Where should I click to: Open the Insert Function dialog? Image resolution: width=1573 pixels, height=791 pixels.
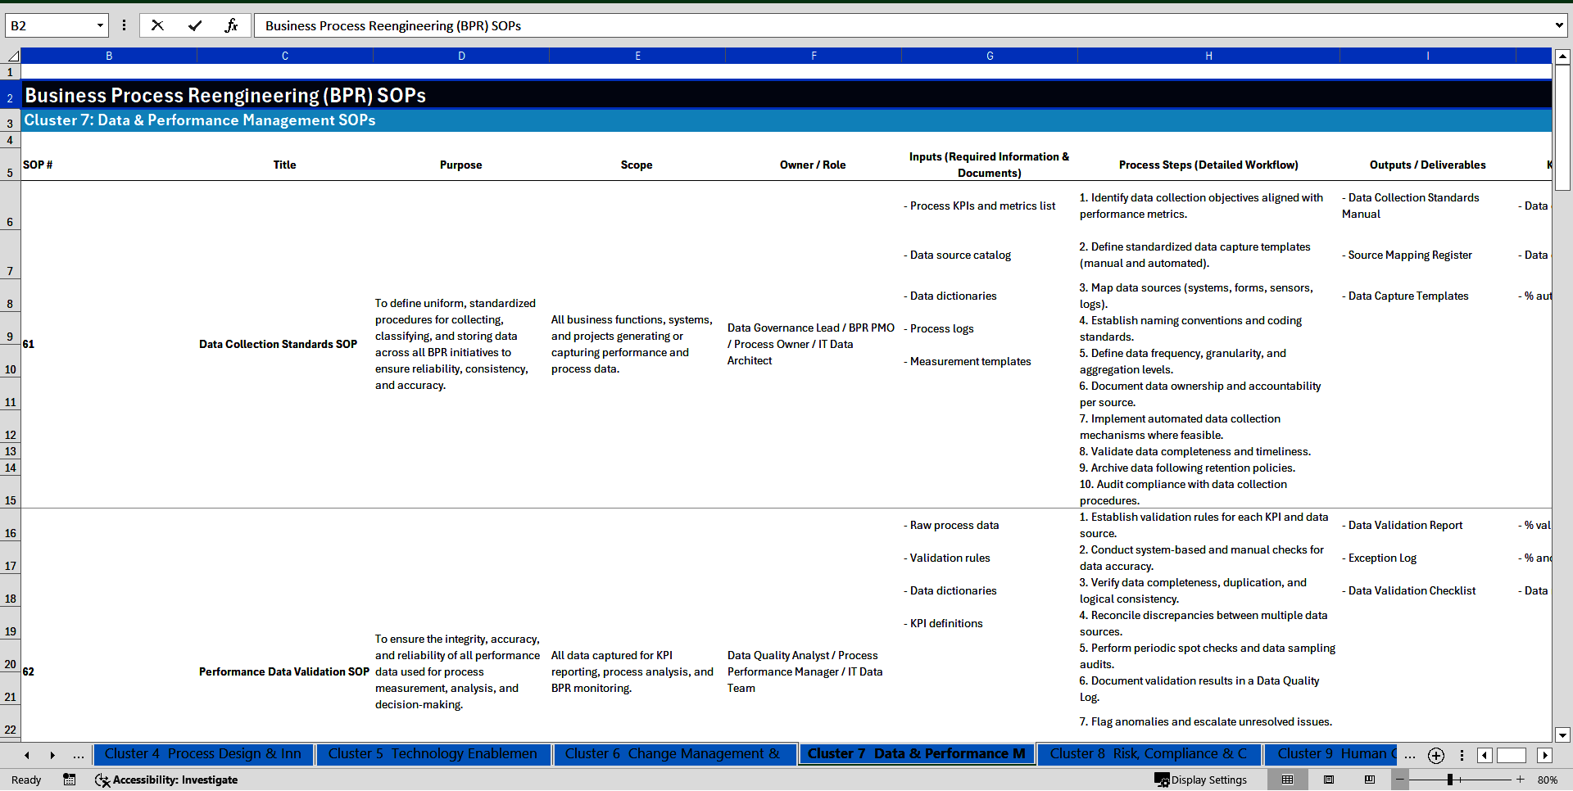tap(232, 25)
